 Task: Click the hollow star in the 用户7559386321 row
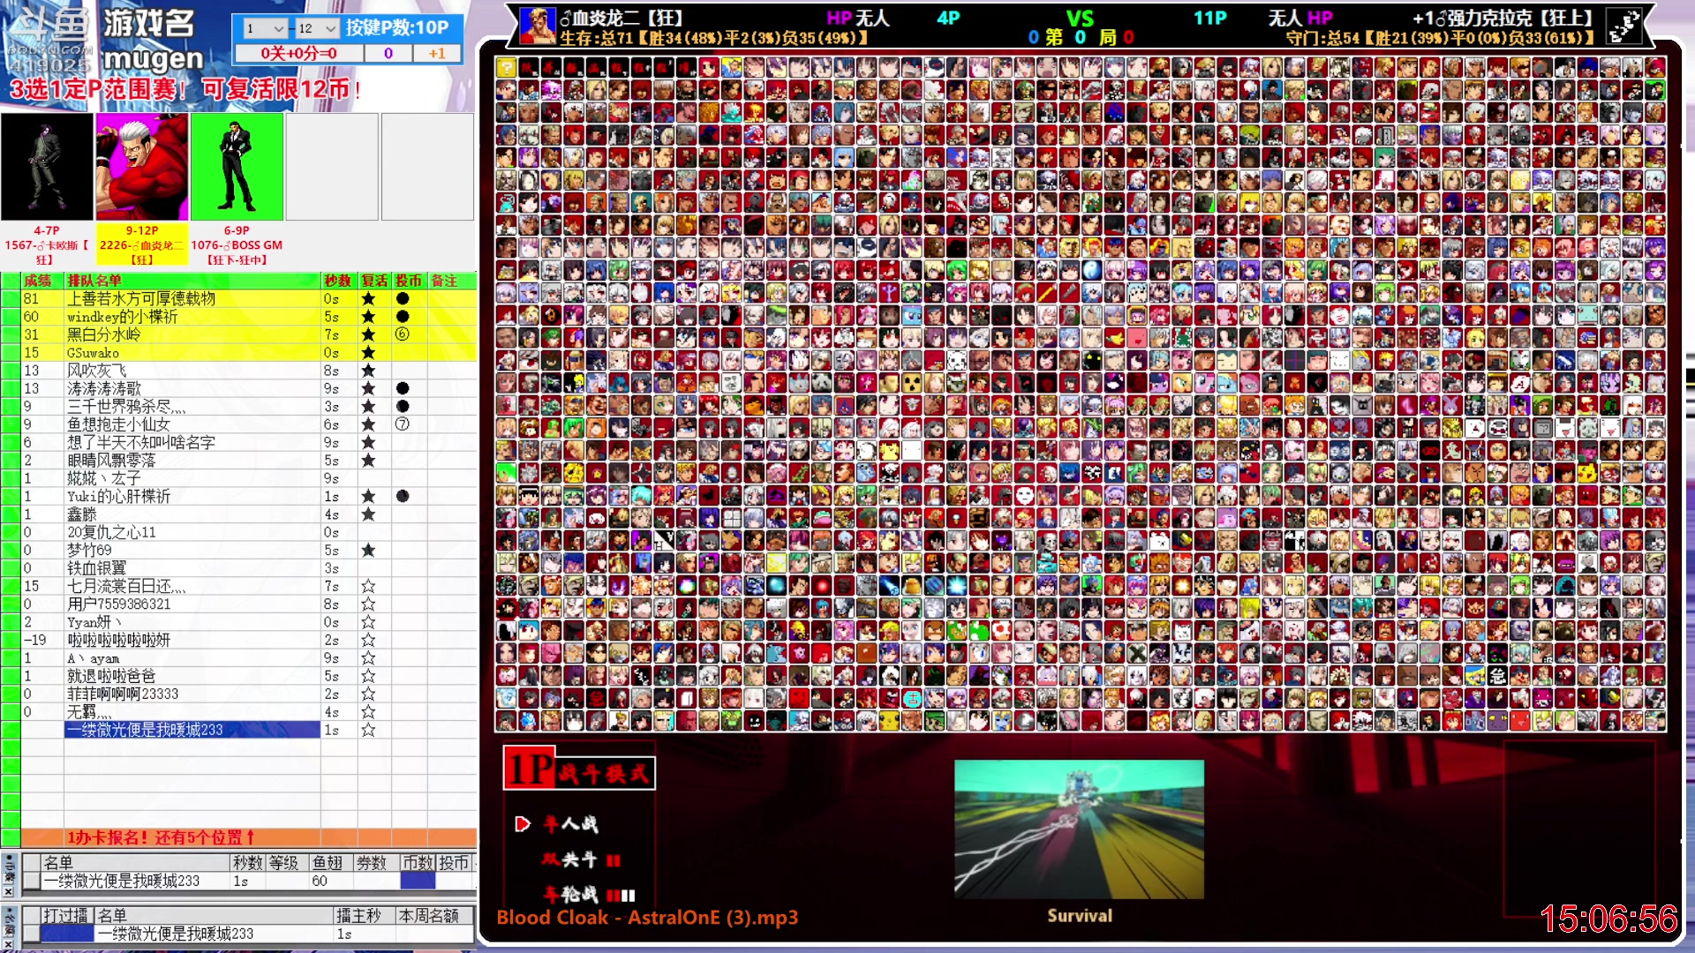point(368,604)
